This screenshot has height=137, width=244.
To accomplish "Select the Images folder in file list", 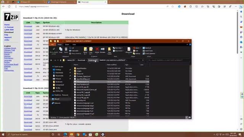I will pyautogui.click(x=79, y=71).
